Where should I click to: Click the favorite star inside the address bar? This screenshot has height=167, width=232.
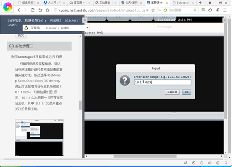pos(153,10)
